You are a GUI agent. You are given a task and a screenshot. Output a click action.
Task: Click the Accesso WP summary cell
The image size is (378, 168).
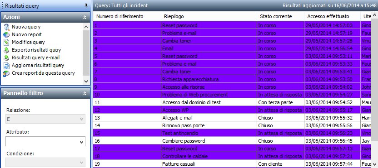[x=209, y=110]
